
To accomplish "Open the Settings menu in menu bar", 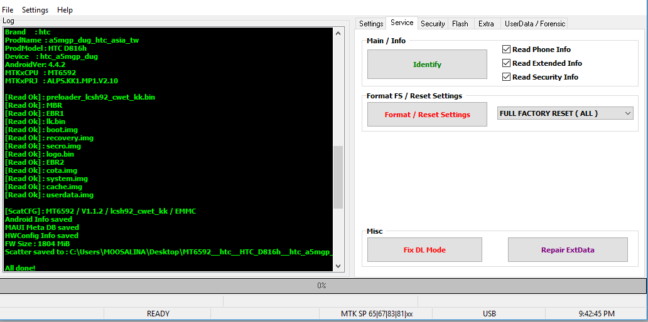I will point(35,10).
